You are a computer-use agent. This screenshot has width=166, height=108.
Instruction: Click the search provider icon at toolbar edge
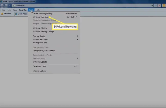164,6
